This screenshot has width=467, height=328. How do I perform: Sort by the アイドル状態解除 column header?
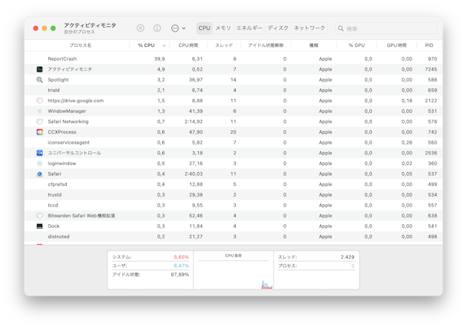(266, 45)
